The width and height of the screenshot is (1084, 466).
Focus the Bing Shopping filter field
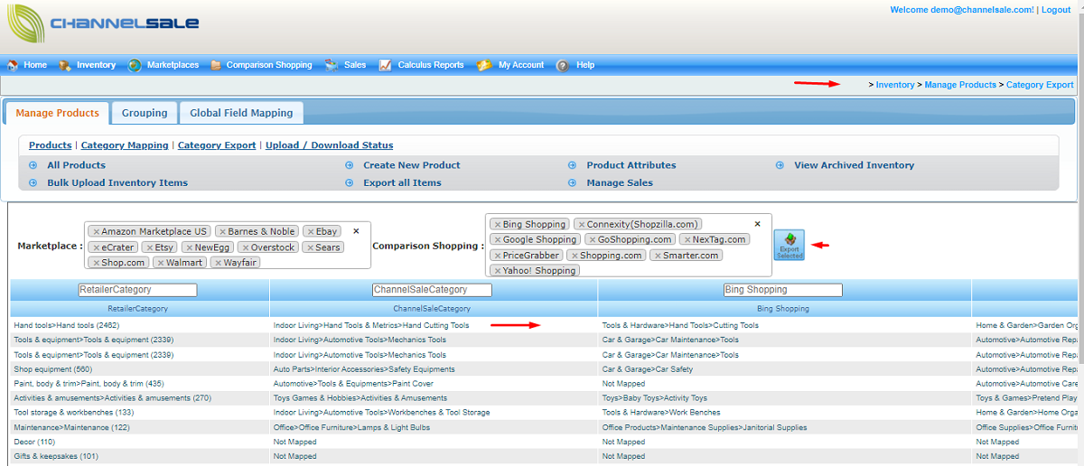point(783,290)
